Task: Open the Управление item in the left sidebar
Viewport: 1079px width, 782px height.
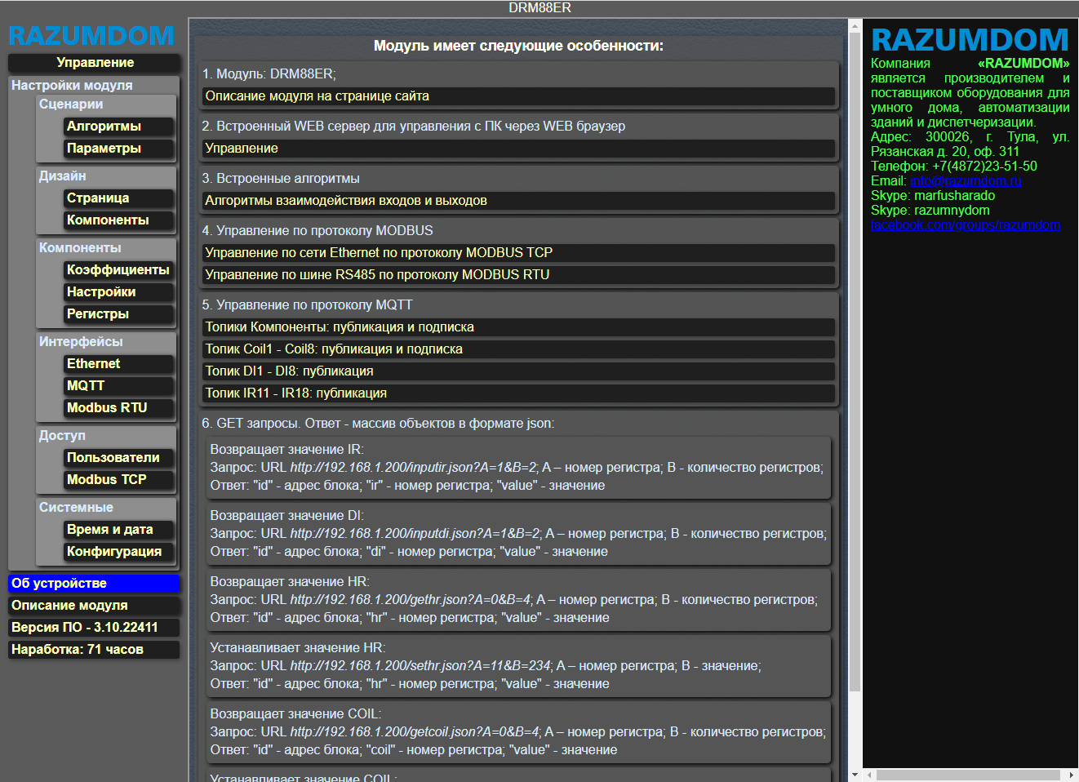Action: pyautogui.click(x=95, y=63)
